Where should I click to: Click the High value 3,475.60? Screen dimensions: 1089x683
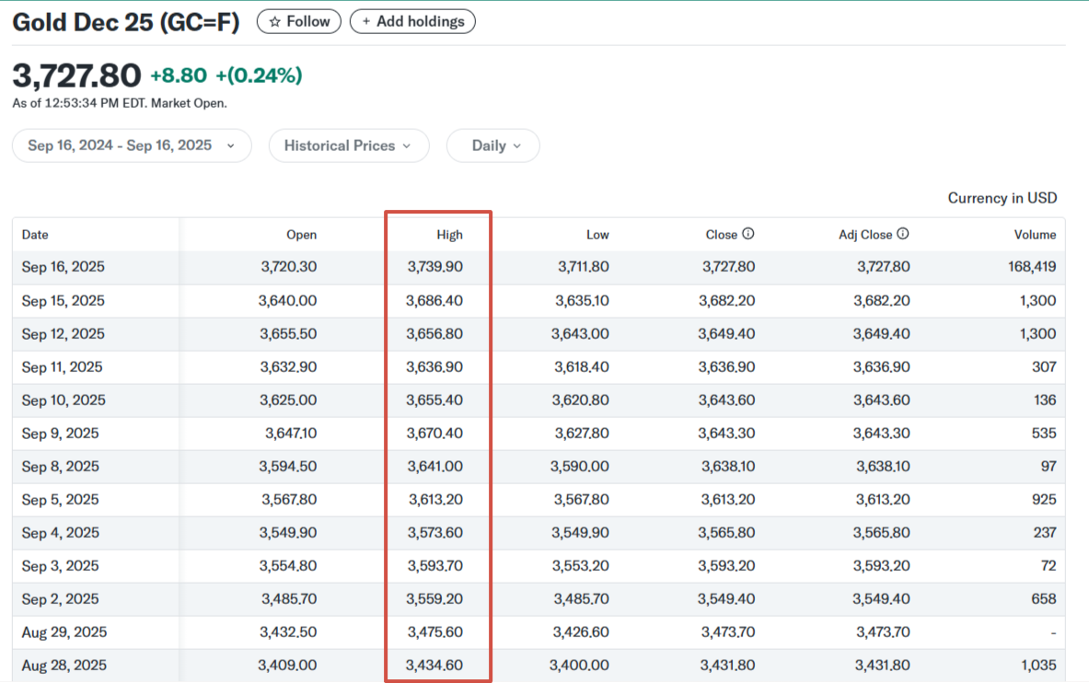pos(434,632)
